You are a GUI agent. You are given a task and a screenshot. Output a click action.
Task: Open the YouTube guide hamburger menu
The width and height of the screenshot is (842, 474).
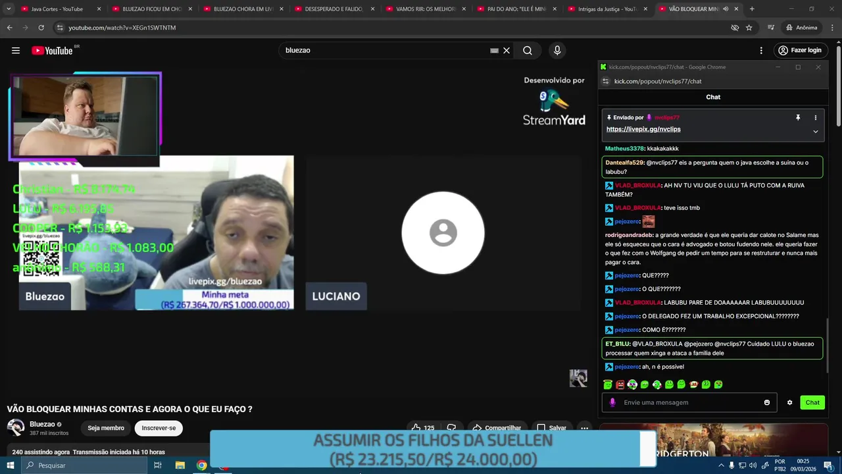coord(16,51)
